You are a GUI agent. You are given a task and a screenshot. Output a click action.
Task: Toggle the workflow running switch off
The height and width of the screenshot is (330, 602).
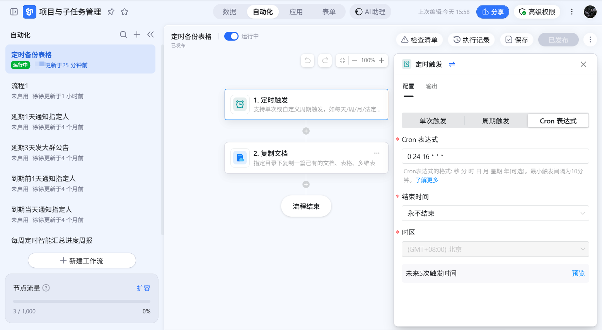[x=231, y=36]
